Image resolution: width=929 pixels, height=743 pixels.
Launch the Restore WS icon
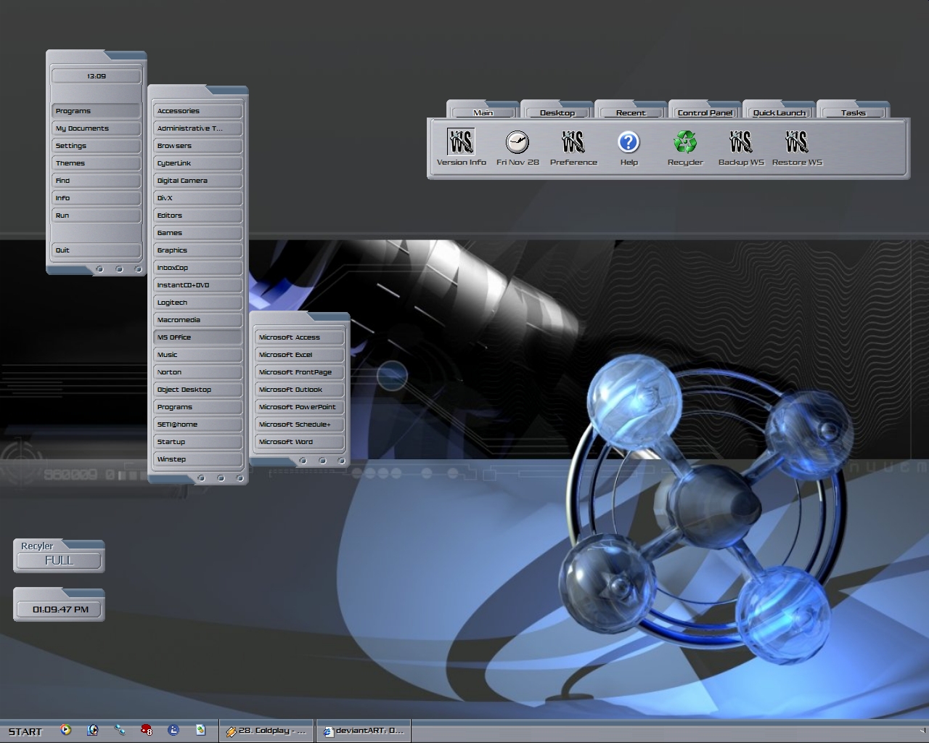797,142
